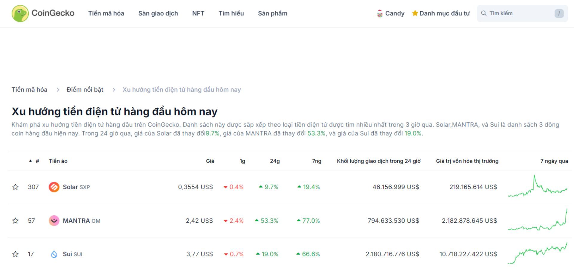The image size is (574, 269).
Task: Favorite Solar using its star toggle
Action: 16,187
